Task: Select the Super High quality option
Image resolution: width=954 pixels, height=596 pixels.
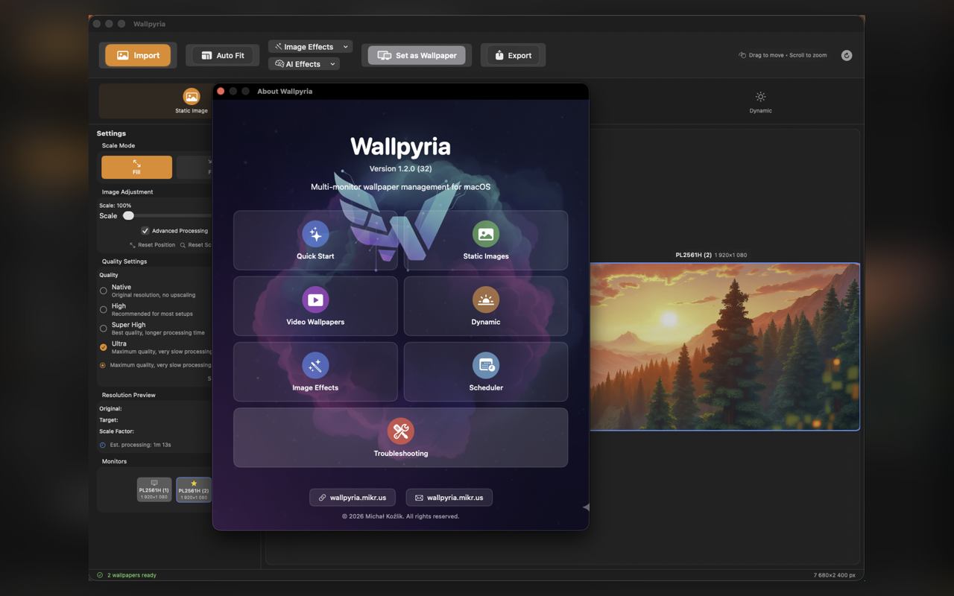Action: click(104, 329)
